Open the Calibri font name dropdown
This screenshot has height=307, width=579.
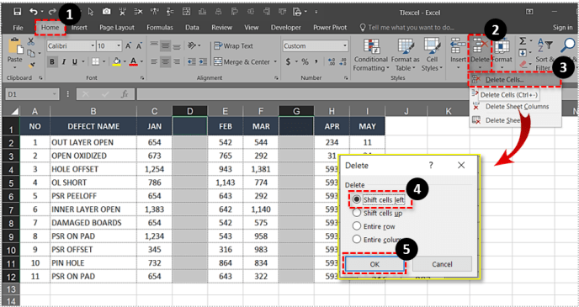pyautogui.click(x=93, y=46)
